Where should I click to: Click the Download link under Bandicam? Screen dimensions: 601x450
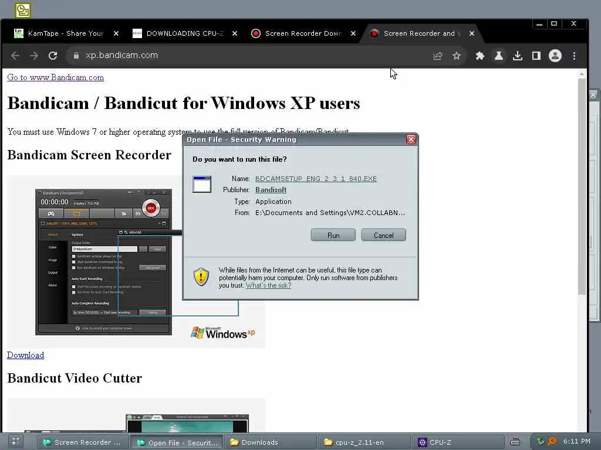[x=25, y=355]
